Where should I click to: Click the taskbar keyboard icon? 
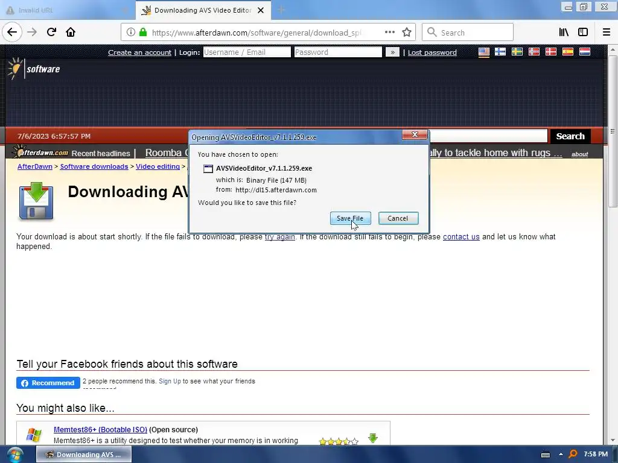[546, 455]
